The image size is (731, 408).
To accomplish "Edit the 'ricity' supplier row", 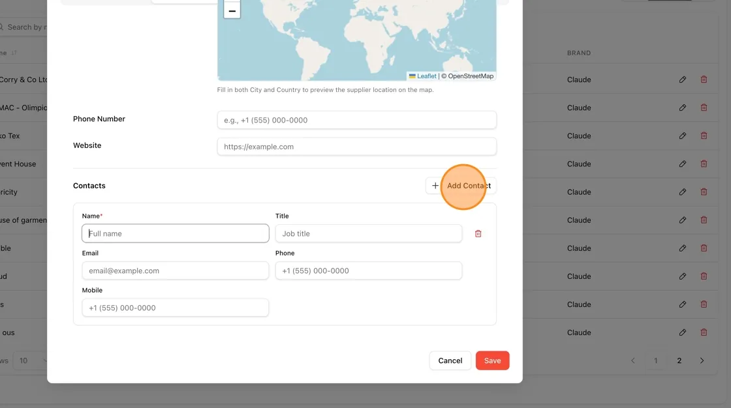I will point(683,192).
